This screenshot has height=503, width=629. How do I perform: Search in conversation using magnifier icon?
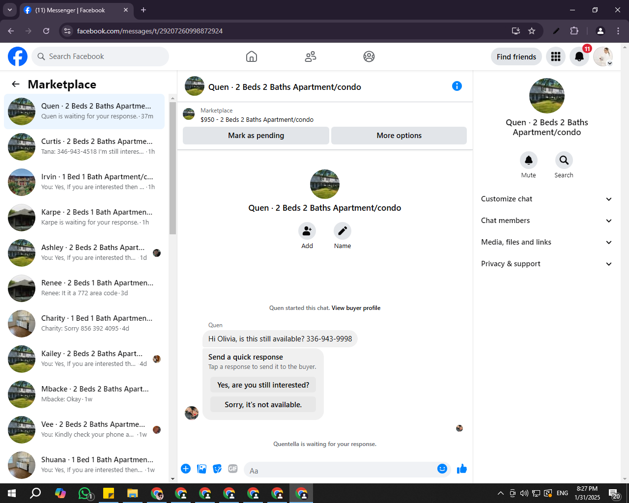pos(564,160)
